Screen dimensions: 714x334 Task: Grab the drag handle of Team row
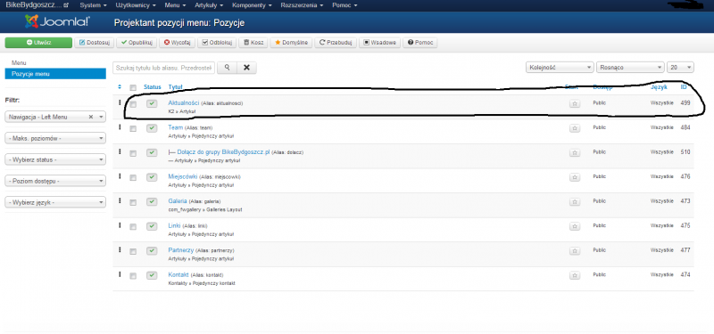point(120,127)
